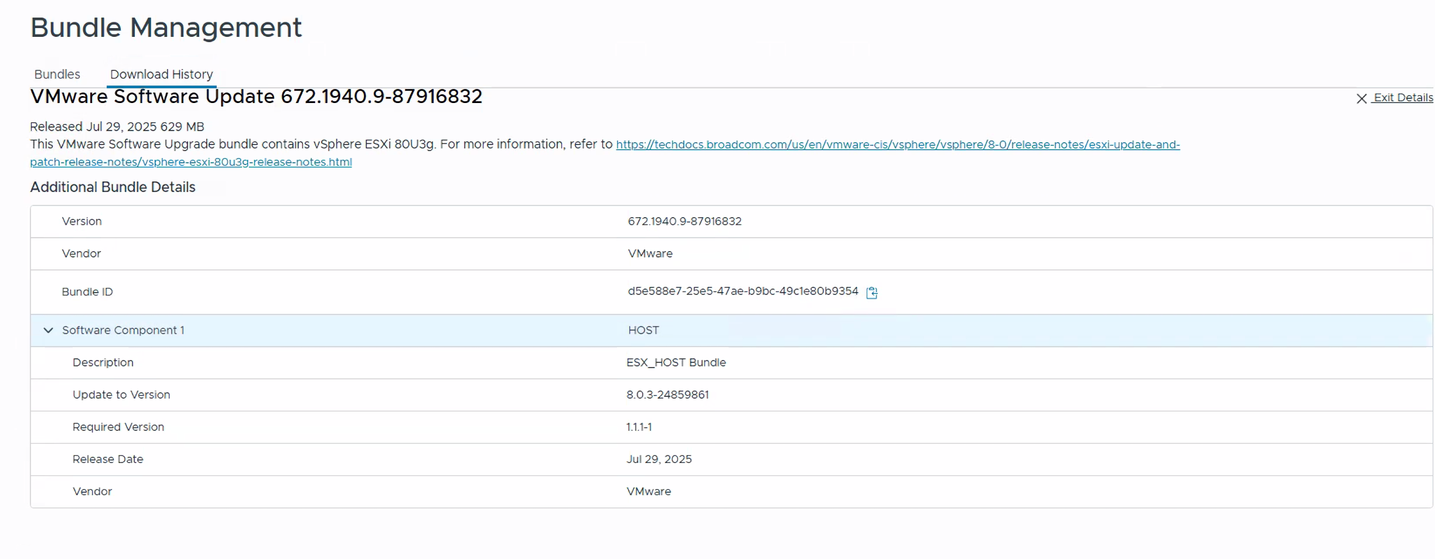The image size is (1435, 559).
Task: Click the Additional Bundle Details heading
Action: 113,187
